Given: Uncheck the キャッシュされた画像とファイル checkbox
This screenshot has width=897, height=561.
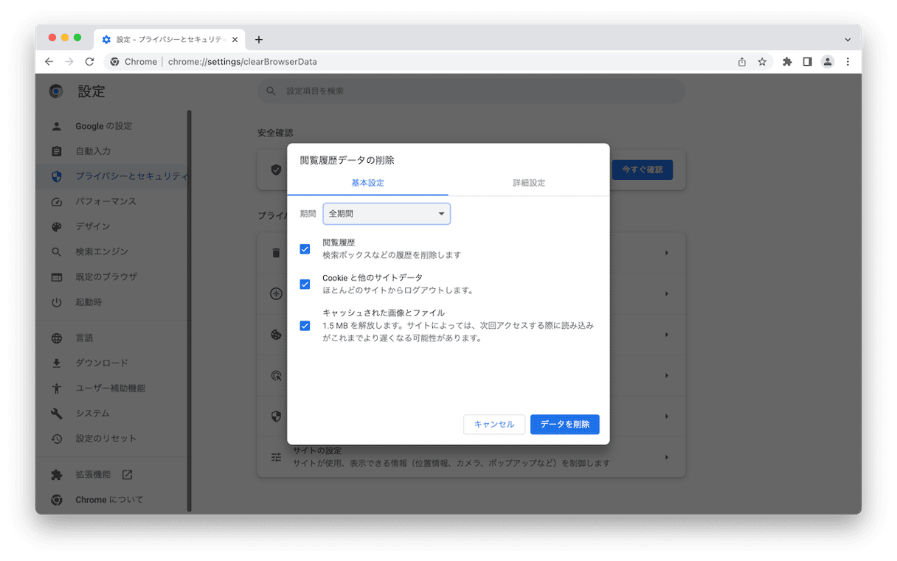Looking at the screenshot, I should (305, 326).
